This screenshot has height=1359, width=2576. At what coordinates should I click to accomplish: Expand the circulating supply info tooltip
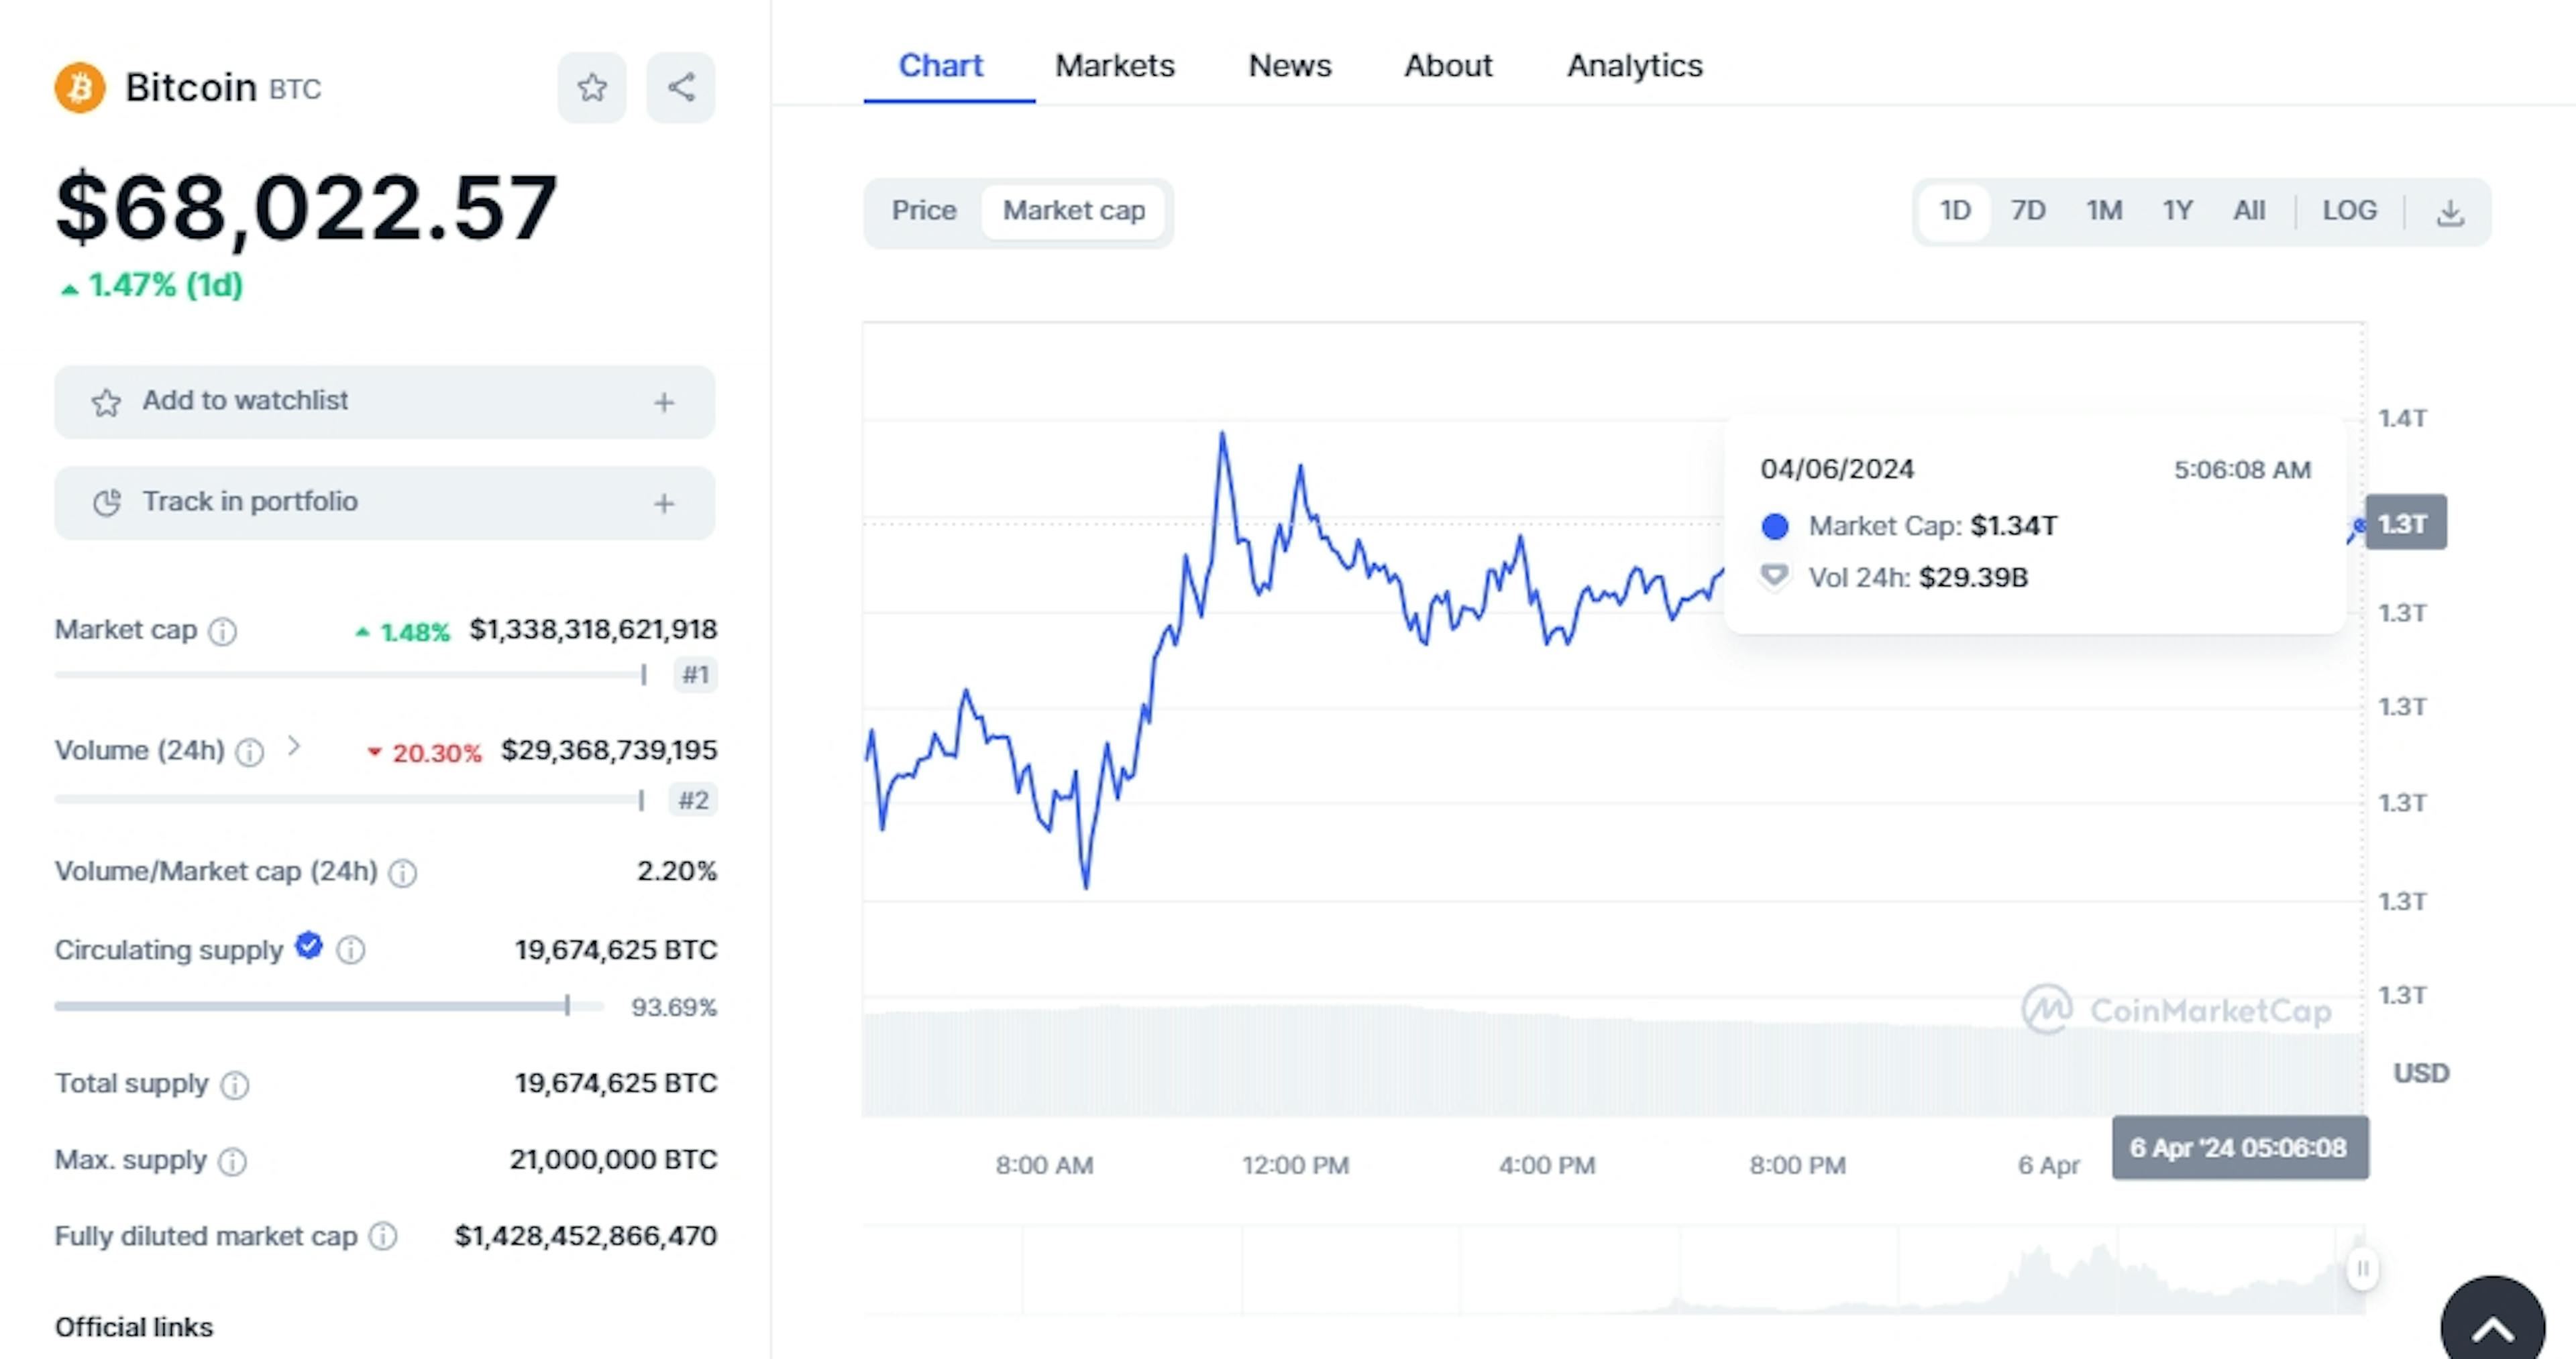pyautogui.click(x=354, y=950)
